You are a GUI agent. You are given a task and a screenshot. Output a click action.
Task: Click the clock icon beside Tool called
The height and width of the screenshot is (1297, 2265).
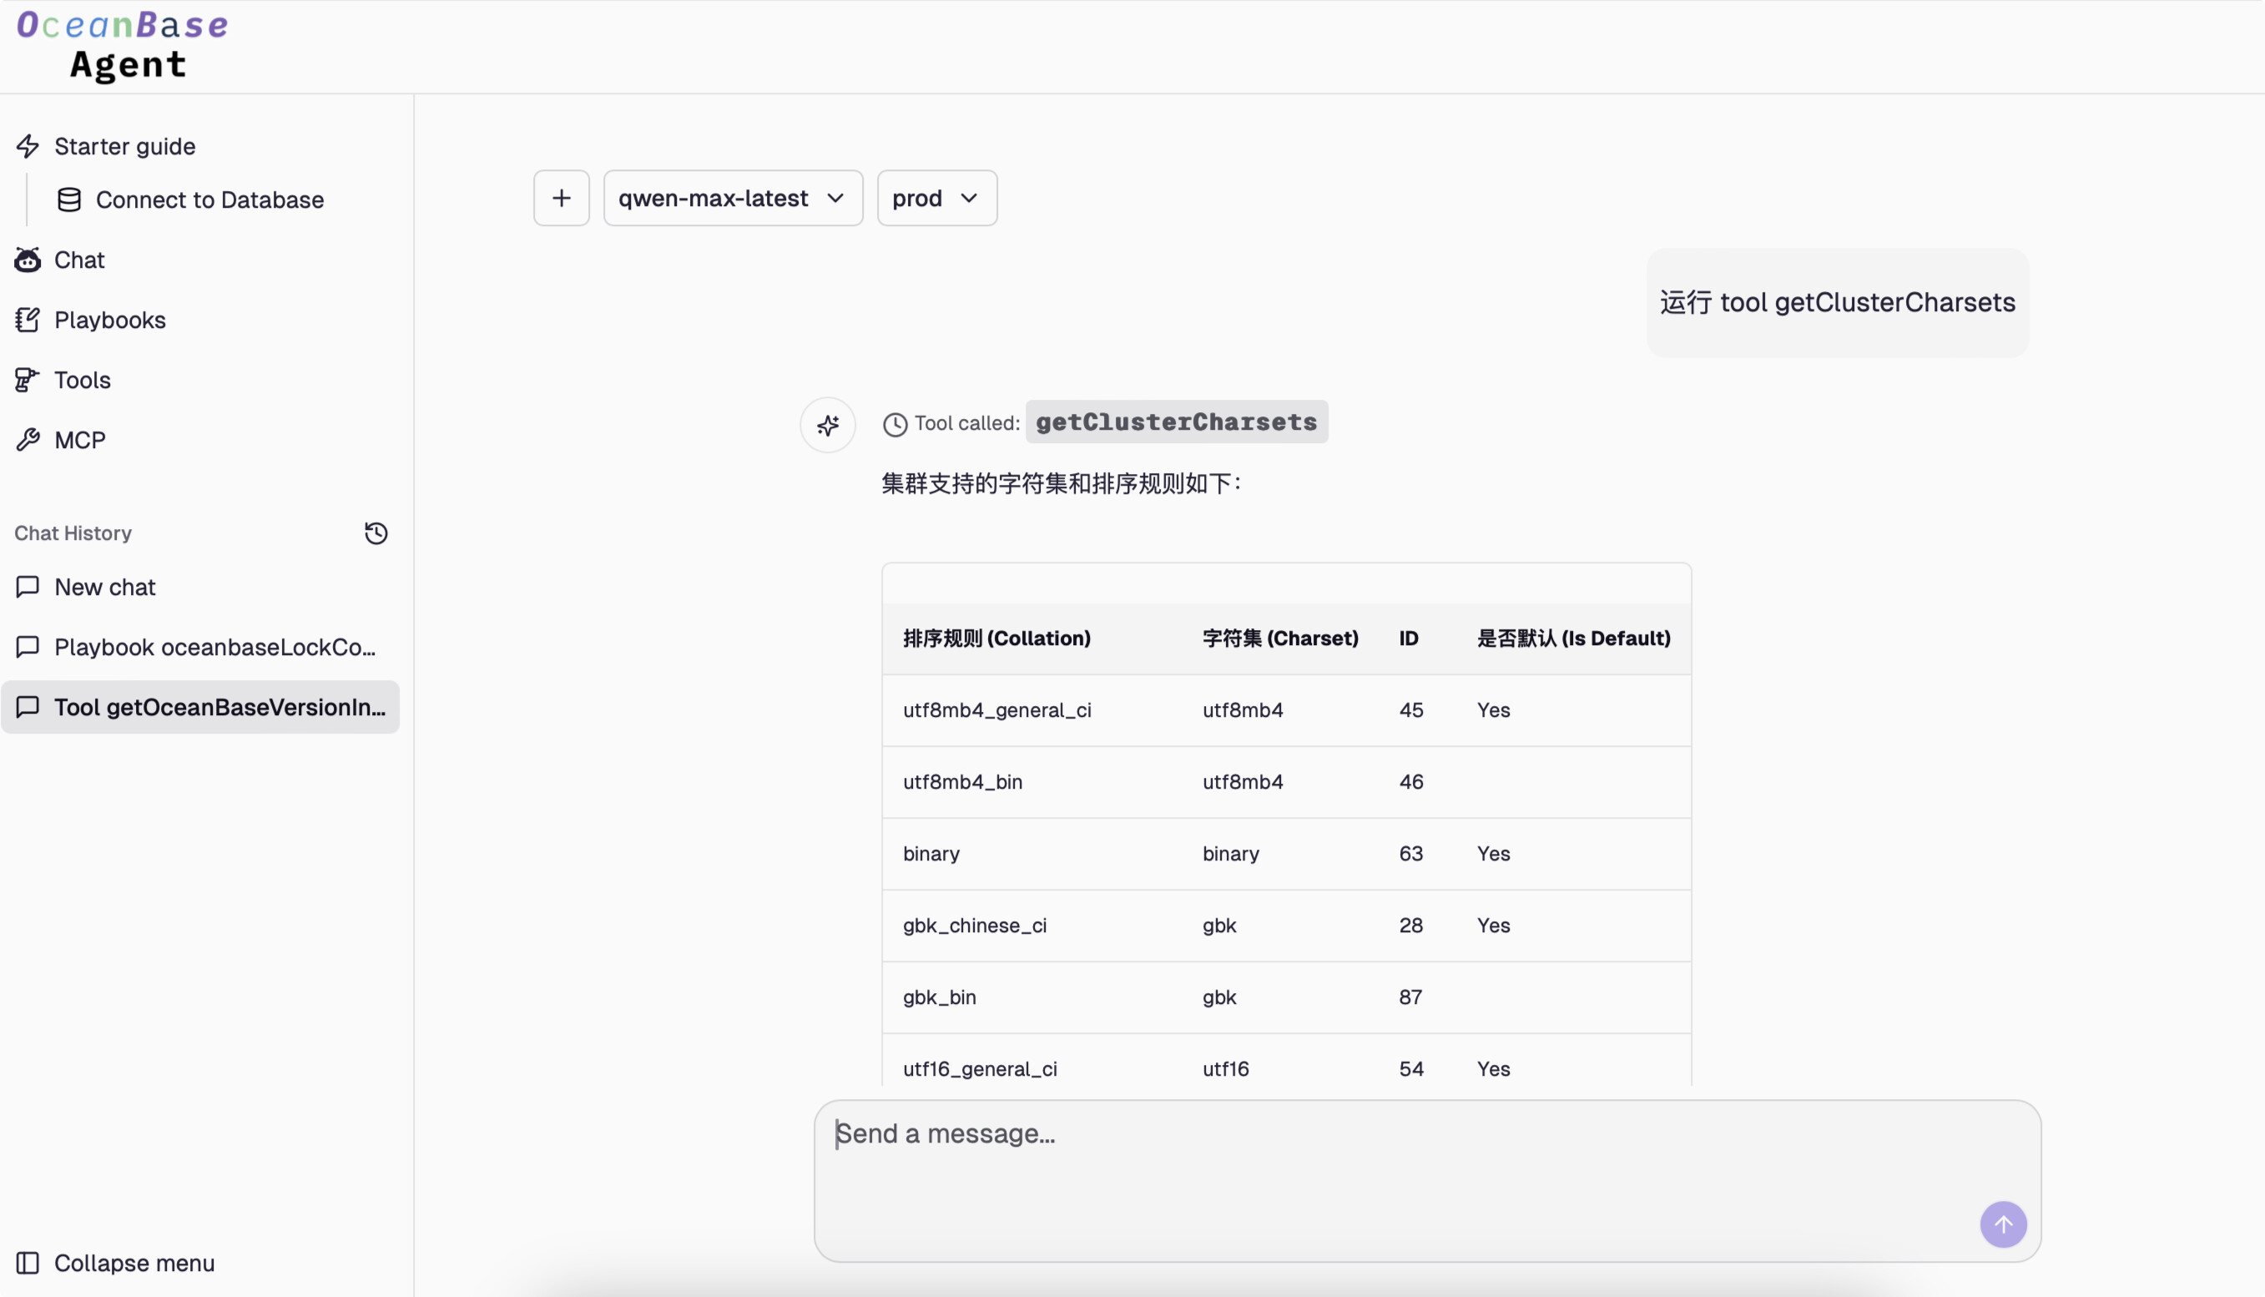click(x=895, y=425)
